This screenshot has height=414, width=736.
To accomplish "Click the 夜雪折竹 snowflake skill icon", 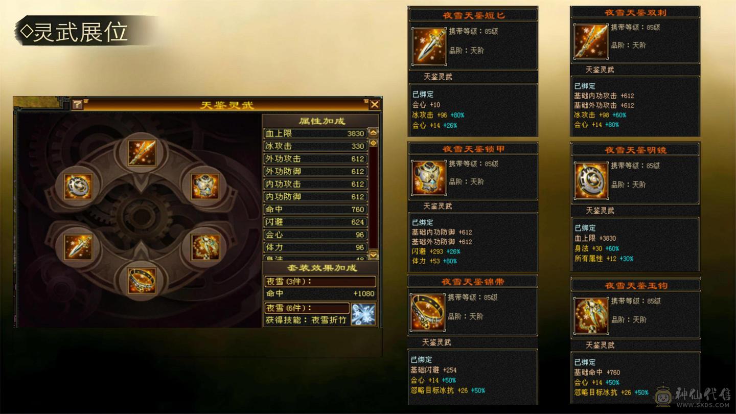I will [363, 314].
